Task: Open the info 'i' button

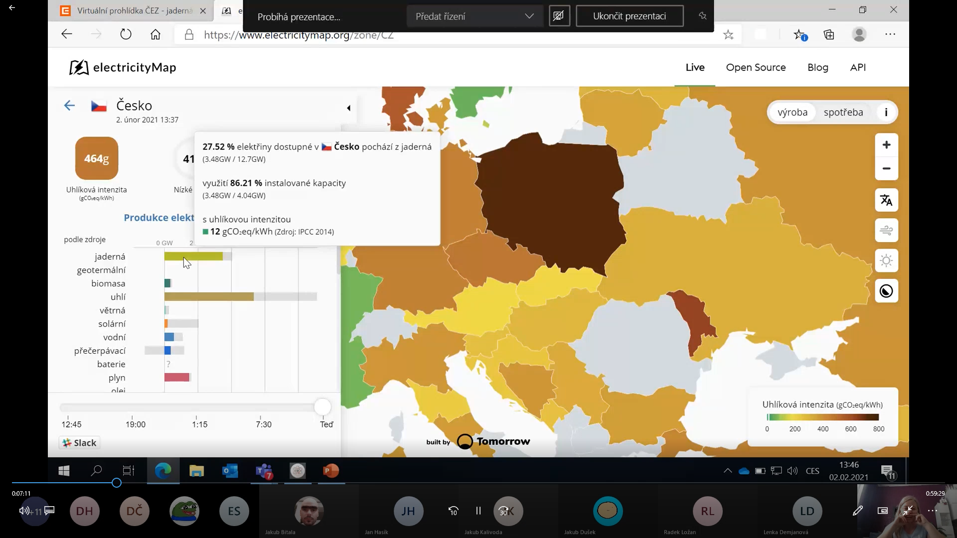Action: point(886,112)
